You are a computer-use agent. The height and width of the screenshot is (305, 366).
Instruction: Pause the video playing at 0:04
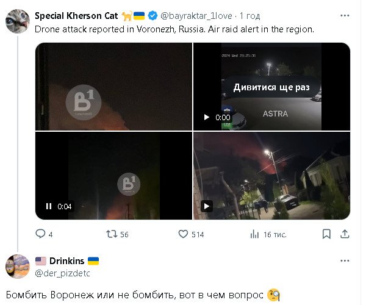[x=49, y=206]
